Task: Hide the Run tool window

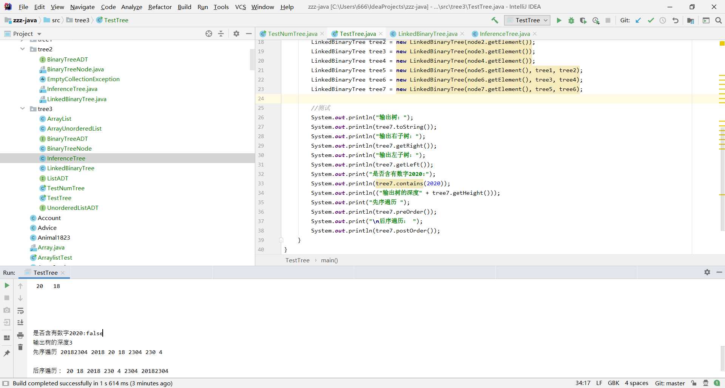Action: click(719, 272)
